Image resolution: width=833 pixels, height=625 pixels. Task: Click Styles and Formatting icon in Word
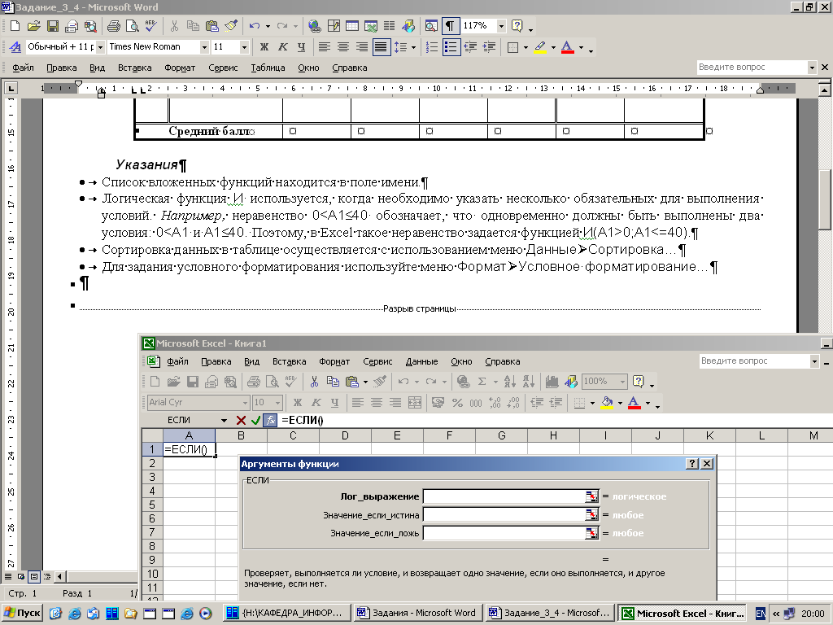(15, 46)
